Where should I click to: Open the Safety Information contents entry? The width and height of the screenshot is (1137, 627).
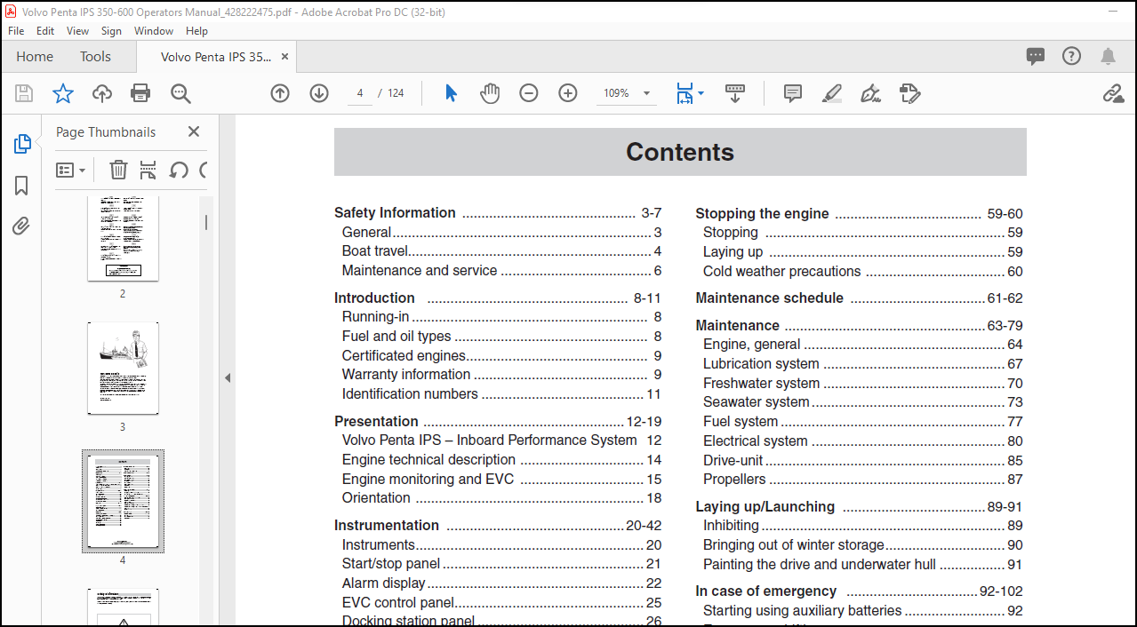click(498, 212)
